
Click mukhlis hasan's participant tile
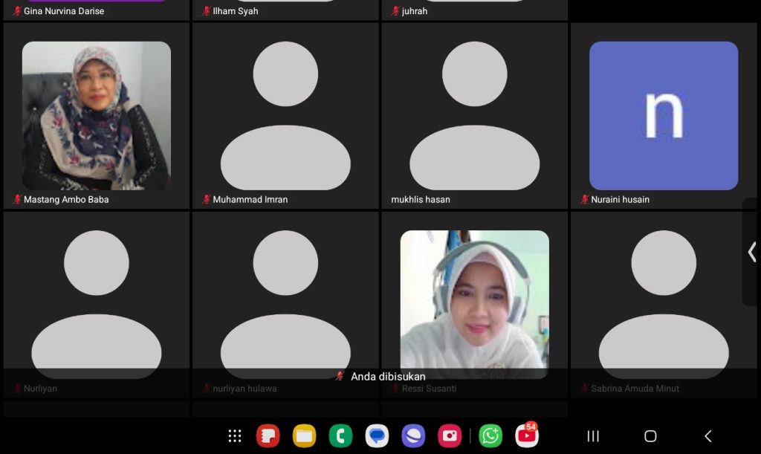coord(474,115)
